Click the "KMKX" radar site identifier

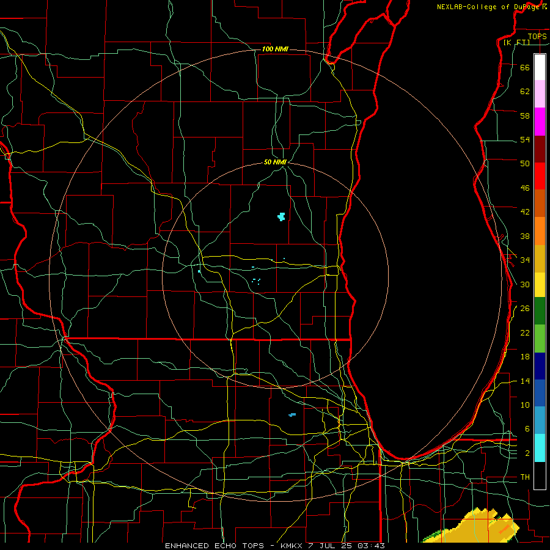[x=293, y=546]
